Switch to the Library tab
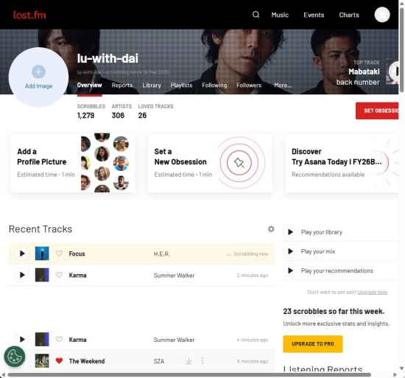 pyautogui.click(x=152, y=85)
